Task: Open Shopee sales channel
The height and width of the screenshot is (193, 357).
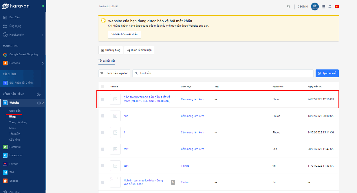Action: tap(14, 181)
